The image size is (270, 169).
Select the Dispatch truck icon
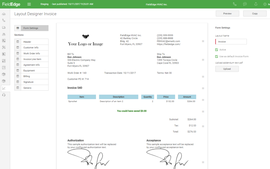point(4,27)
